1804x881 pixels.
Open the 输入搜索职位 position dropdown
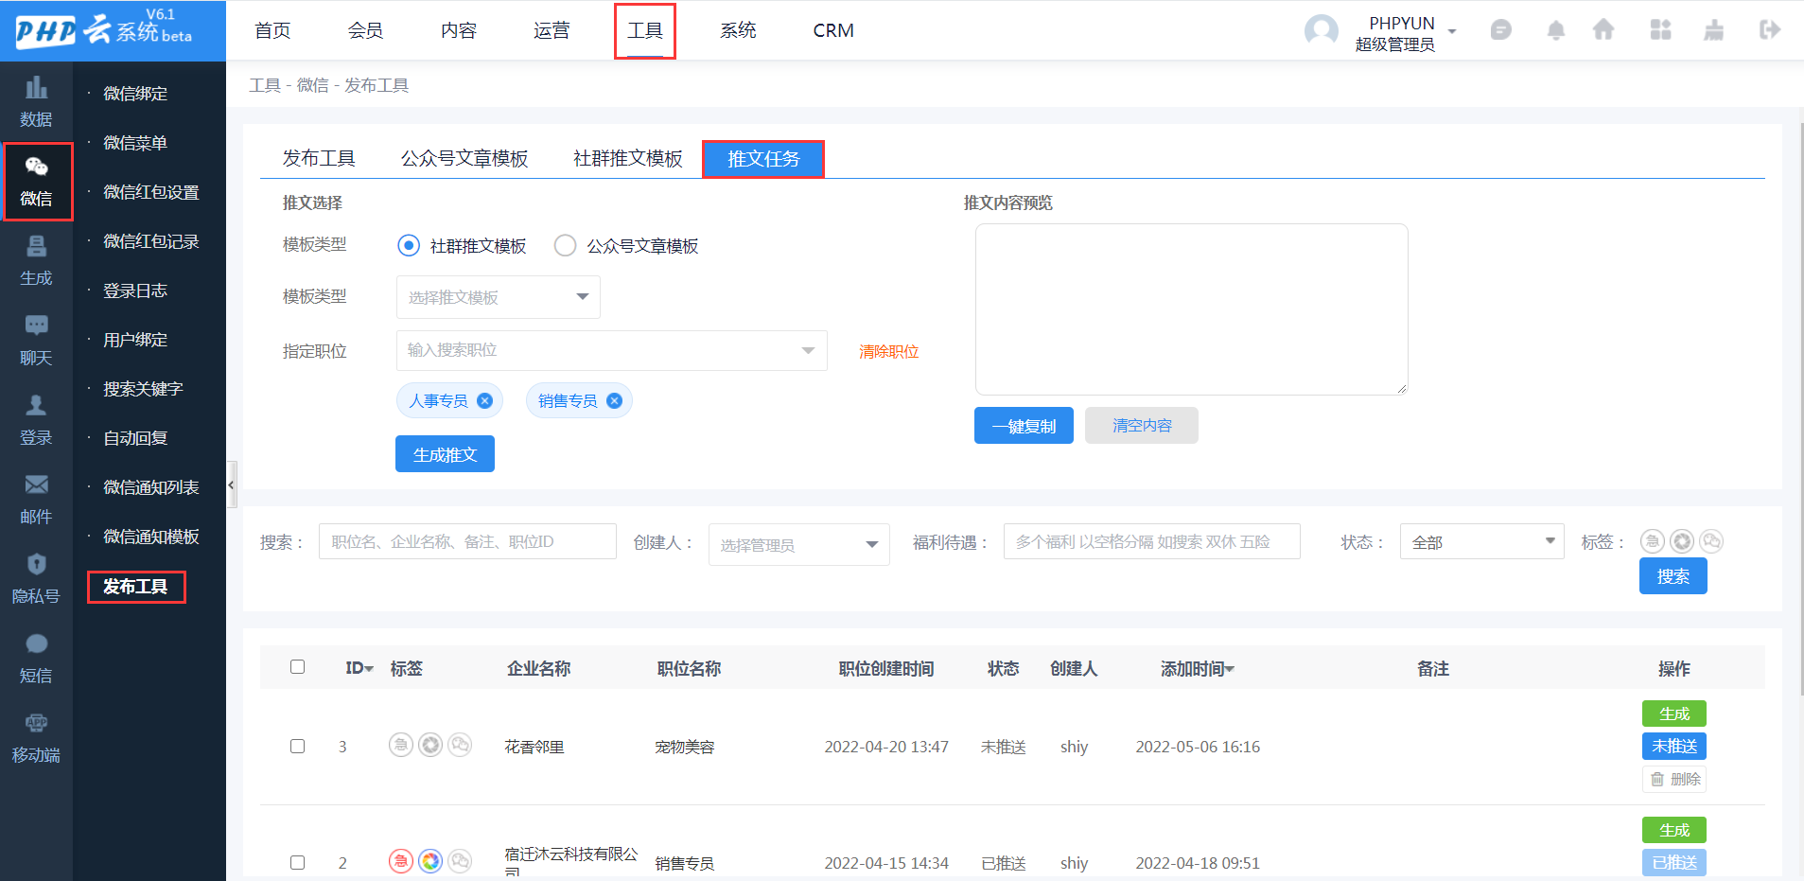point(612,350)
